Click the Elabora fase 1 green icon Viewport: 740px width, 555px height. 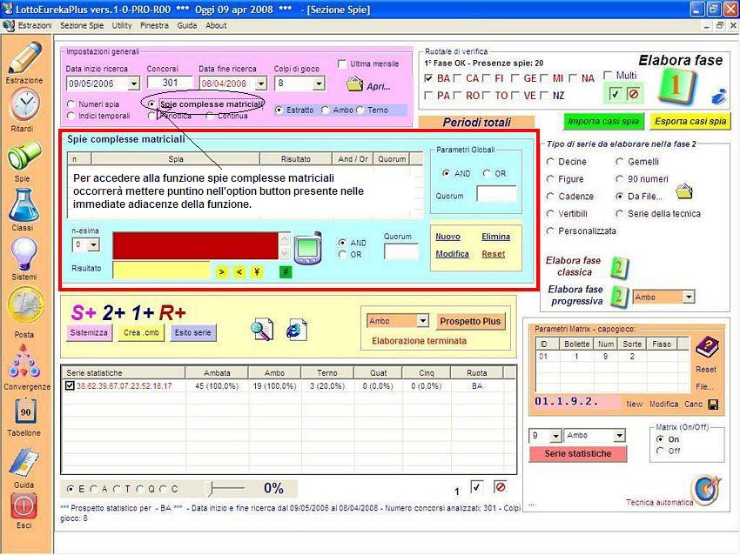tap(676, 87)
